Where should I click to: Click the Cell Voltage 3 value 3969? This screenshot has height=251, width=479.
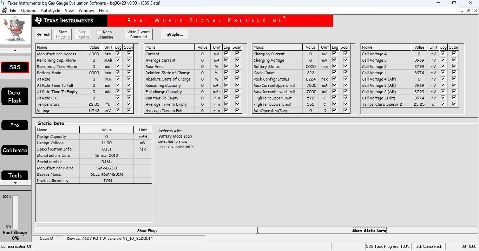click(419, 60)
